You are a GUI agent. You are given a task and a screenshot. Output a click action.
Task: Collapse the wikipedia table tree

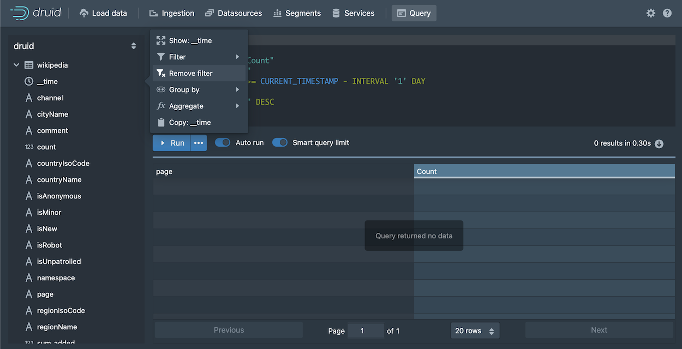[16, 65]
